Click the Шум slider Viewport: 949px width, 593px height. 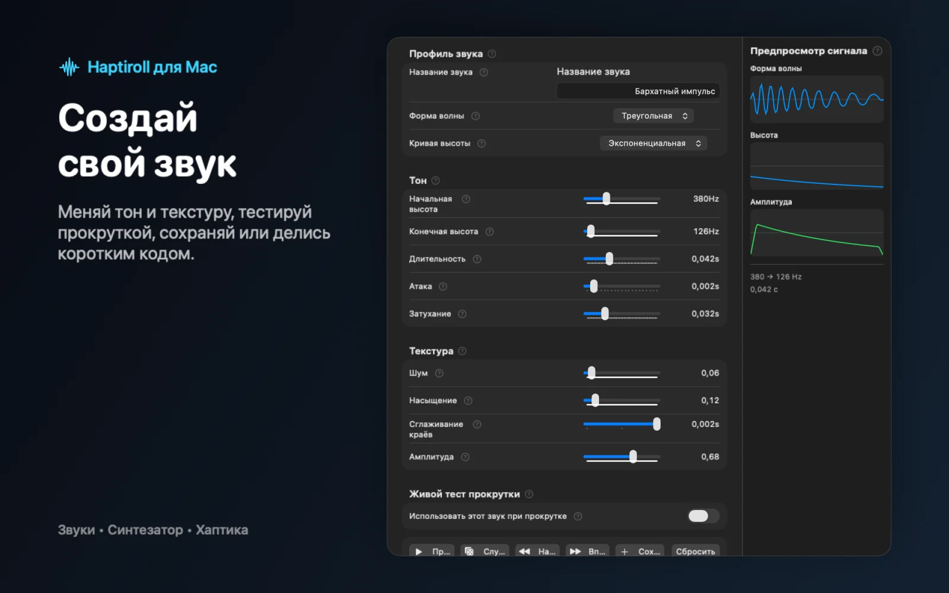(x=622, y=373)
